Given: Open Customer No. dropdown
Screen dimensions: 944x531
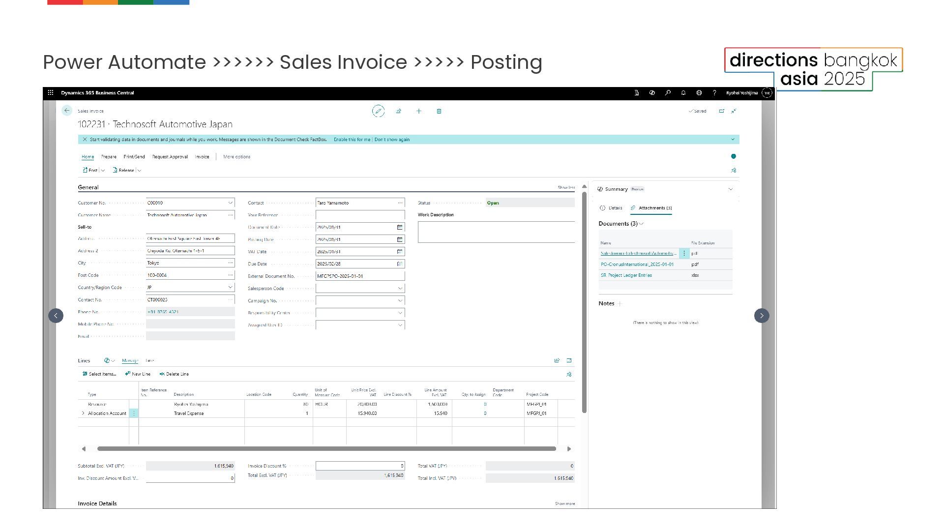Looking at the screenshot, I should (x=230, y=203).
